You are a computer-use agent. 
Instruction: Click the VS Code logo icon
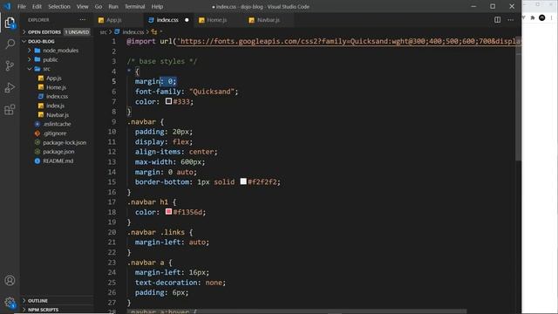coord(7,6)
